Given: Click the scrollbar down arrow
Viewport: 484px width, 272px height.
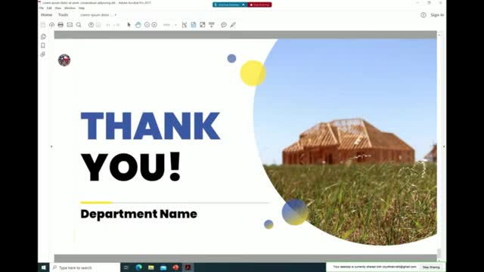Looking at the screenshot, I should [439, 261].
